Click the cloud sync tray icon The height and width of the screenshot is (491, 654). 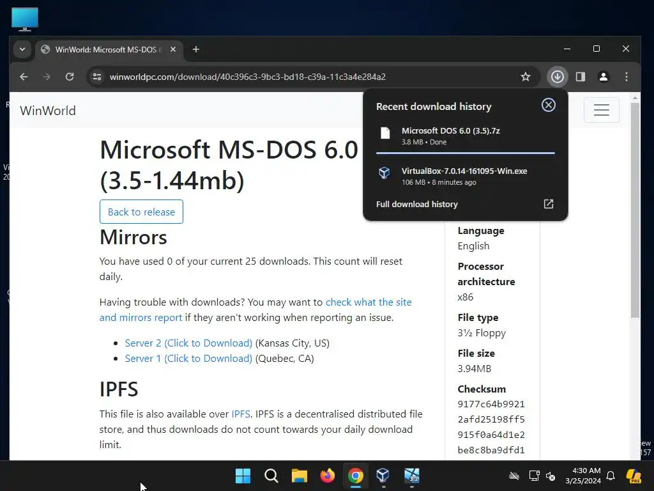pyautogui.click(x=514, y=476)
